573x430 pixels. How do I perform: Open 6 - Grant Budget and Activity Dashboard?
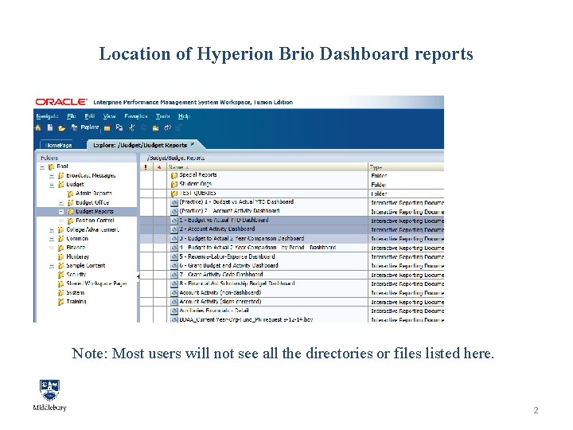pos(228,265)
